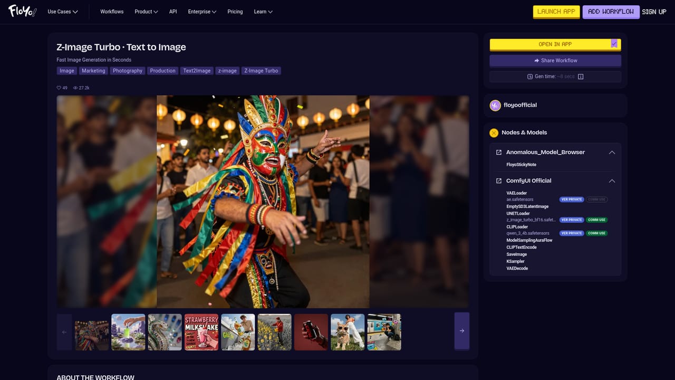The image size is (675, 380).
Task: Open external link icon for Anomalous_Model_Browser
Action: (x=499, y=152)
